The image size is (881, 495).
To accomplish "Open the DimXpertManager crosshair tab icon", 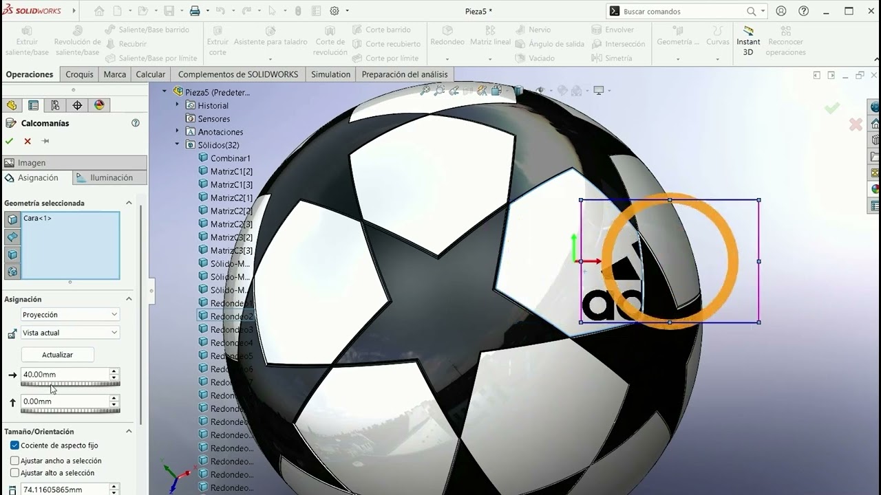I will click(x=77, y=105).
